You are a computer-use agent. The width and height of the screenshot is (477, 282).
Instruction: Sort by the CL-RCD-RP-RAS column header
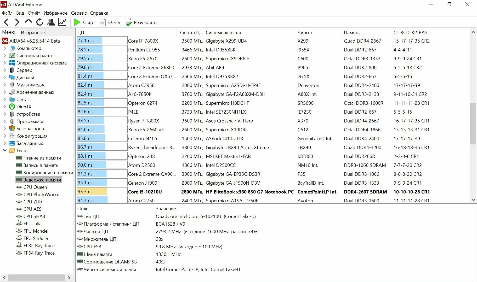(414, 33)
